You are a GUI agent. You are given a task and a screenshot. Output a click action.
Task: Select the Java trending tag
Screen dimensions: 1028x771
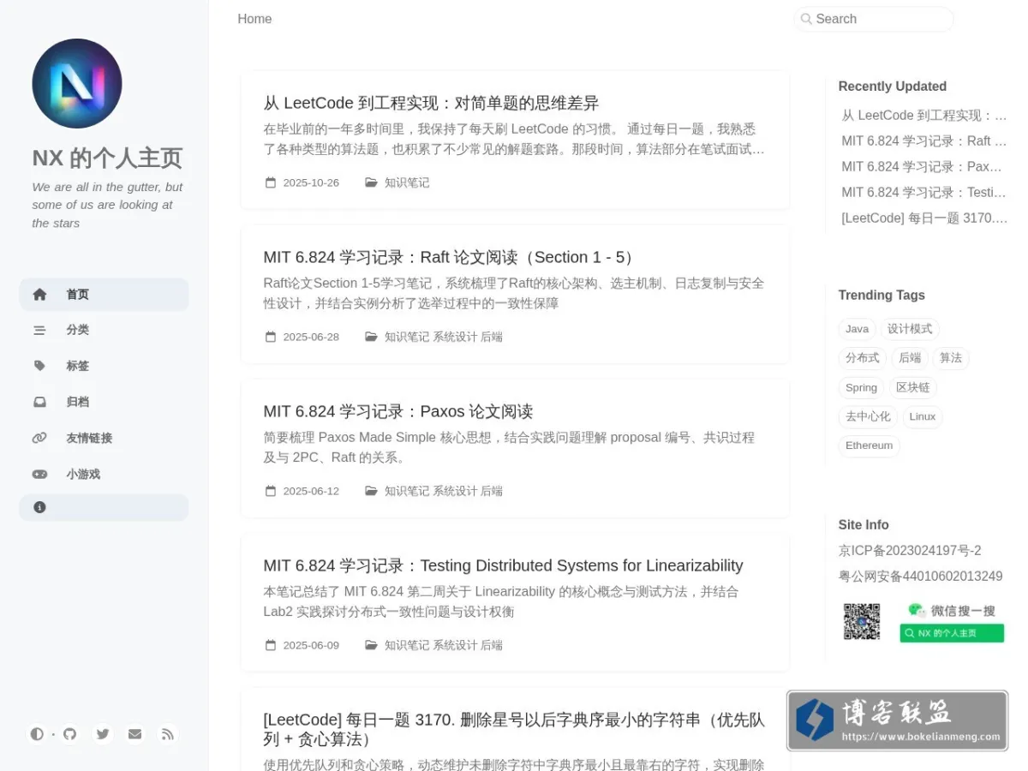[x=857, y=329]
